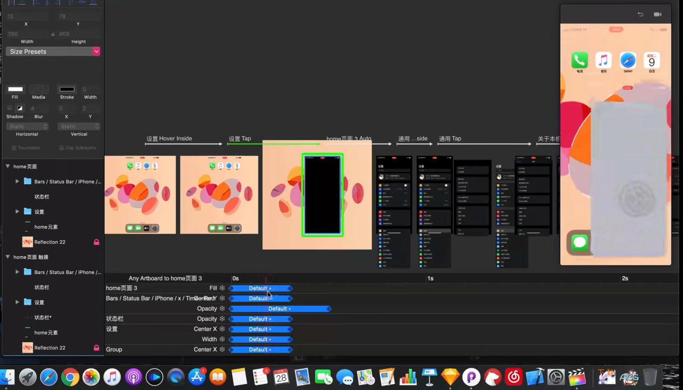Click the Messages app icon in preview dock
683x390 pixels.
coord(580,242)
